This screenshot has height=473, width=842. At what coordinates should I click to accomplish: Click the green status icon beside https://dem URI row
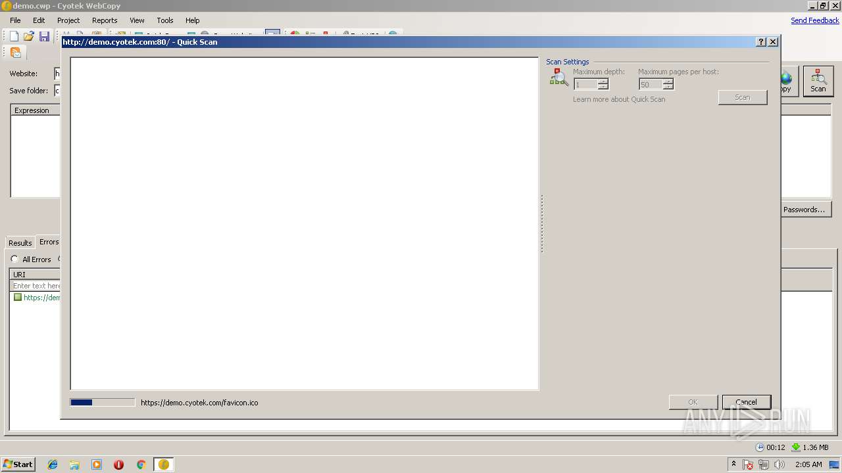point(18,297)
